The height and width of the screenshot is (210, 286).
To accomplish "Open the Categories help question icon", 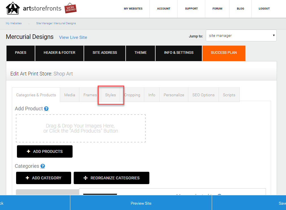I will [x=43, y=166].
